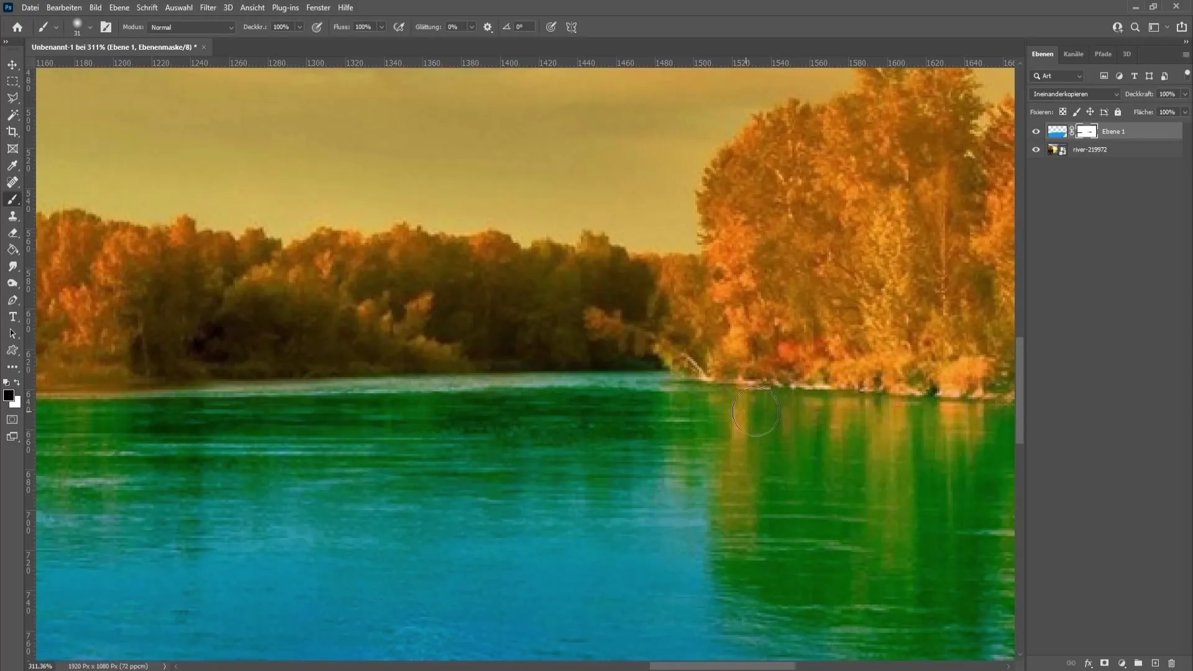Viewport: 1193px width, 671px height.
Task: Select the Sponge tool
Action: click(x=12, y=283)
